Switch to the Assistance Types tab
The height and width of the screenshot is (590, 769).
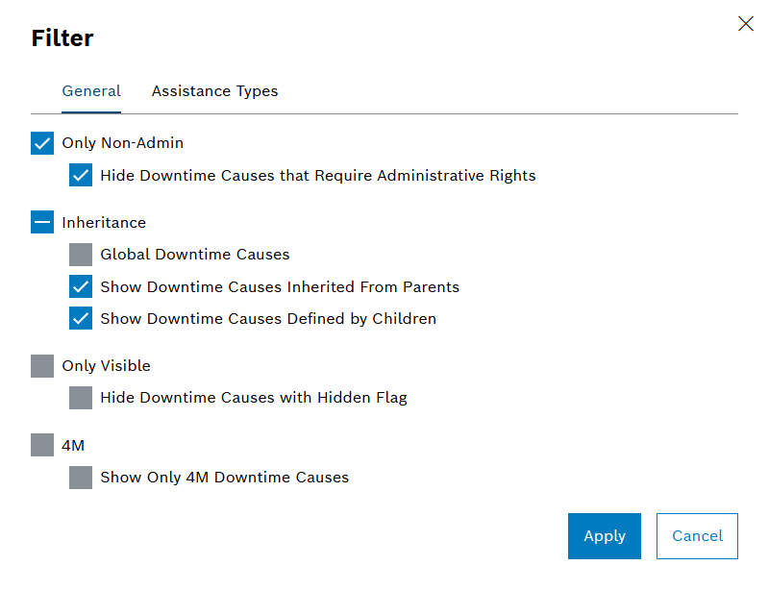coord(214,91)
